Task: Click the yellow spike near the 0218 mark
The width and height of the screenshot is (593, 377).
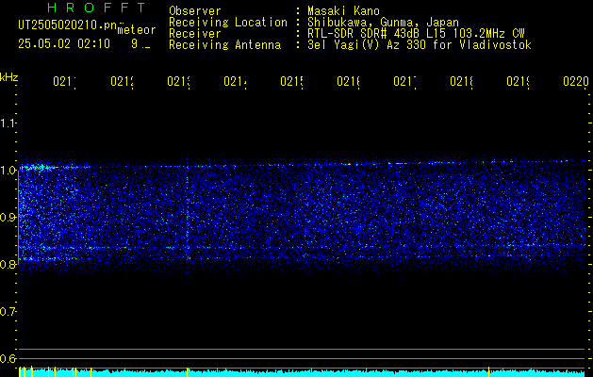Action: click(x=489, y=371)
